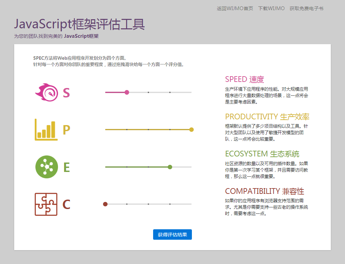Click the yellow letter P label
The width and height of the screenshot is (345, 264).
(66, 130)
